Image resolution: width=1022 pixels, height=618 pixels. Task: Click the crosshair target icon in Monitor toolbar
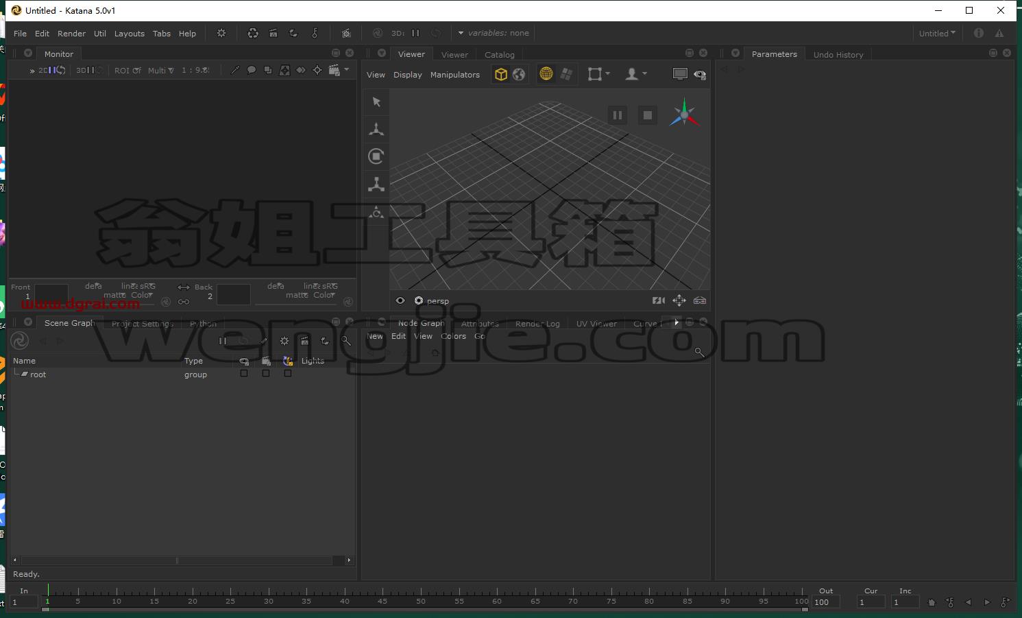(x=317, y=70)
